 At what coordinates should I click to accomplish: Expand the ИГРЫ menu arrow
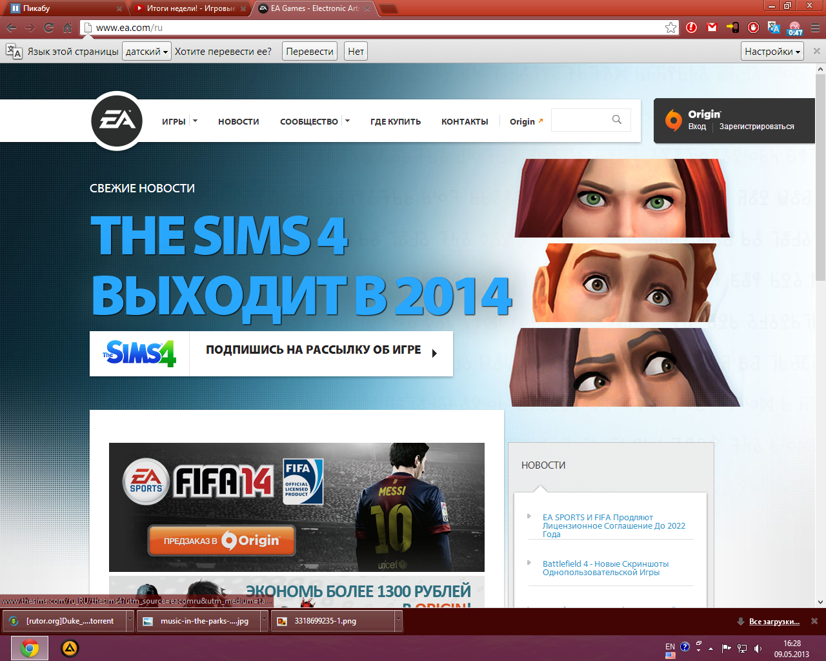tap(195, 121)
